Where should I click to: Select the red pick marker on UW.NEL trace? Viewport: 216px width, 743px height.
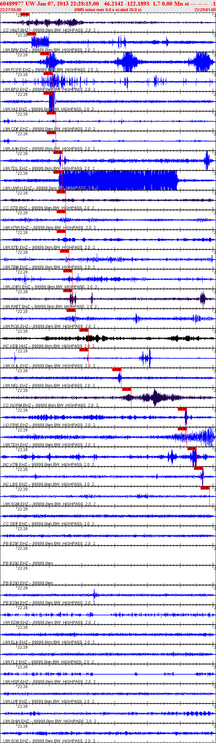coord(117,370)
